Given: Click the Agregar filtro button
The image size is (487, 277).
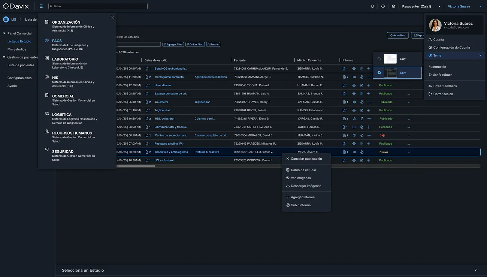Looking at the screenshot, I should 173,45.
